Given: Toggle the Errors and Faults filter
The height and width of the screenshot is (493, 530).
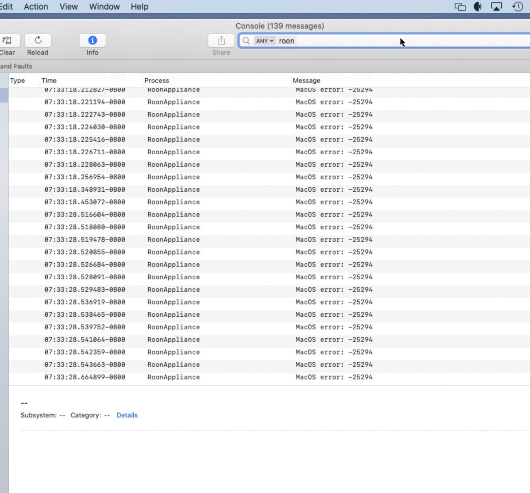Looking at the screenshot, I should point(16,66).
